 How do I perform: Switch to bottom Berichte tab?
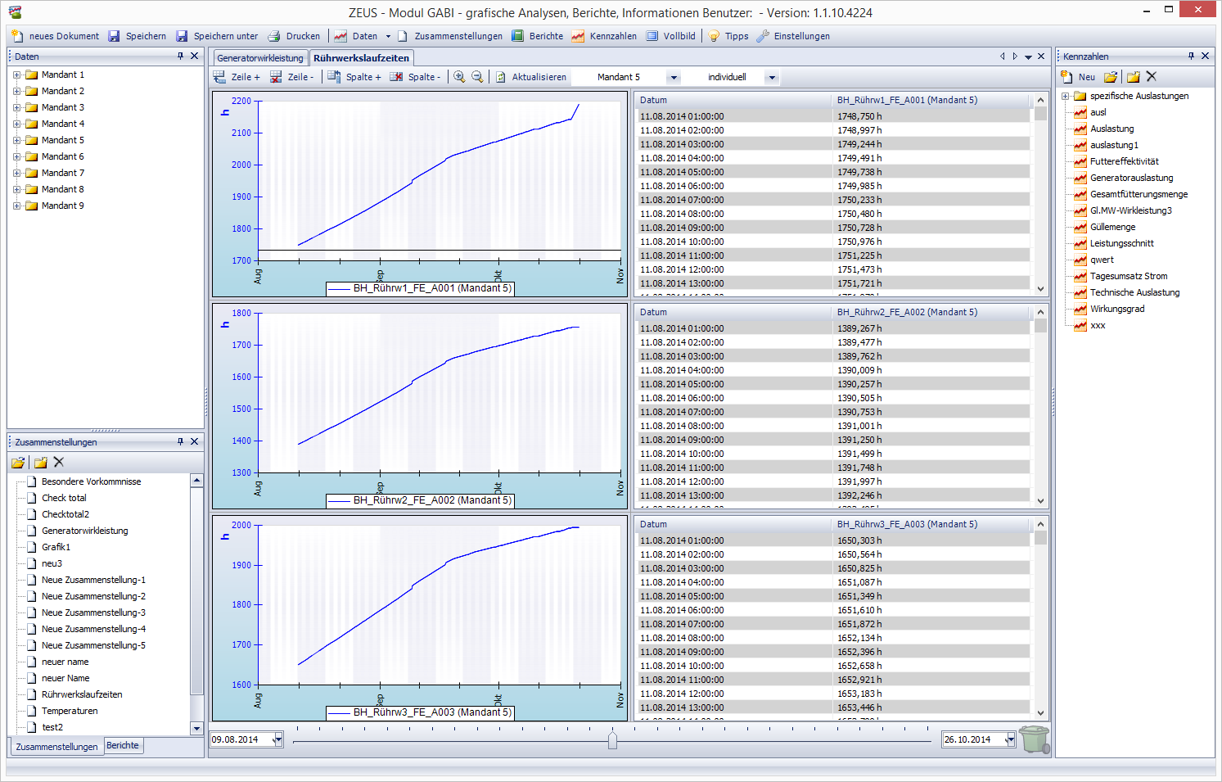(123, 745)
